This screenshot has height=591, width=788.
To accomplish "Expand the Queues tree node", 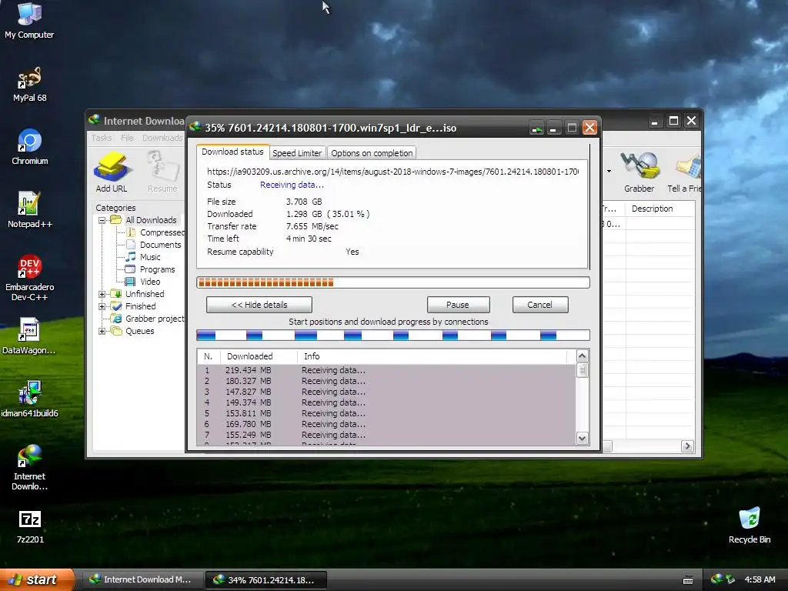I will (x=102, y=331).
